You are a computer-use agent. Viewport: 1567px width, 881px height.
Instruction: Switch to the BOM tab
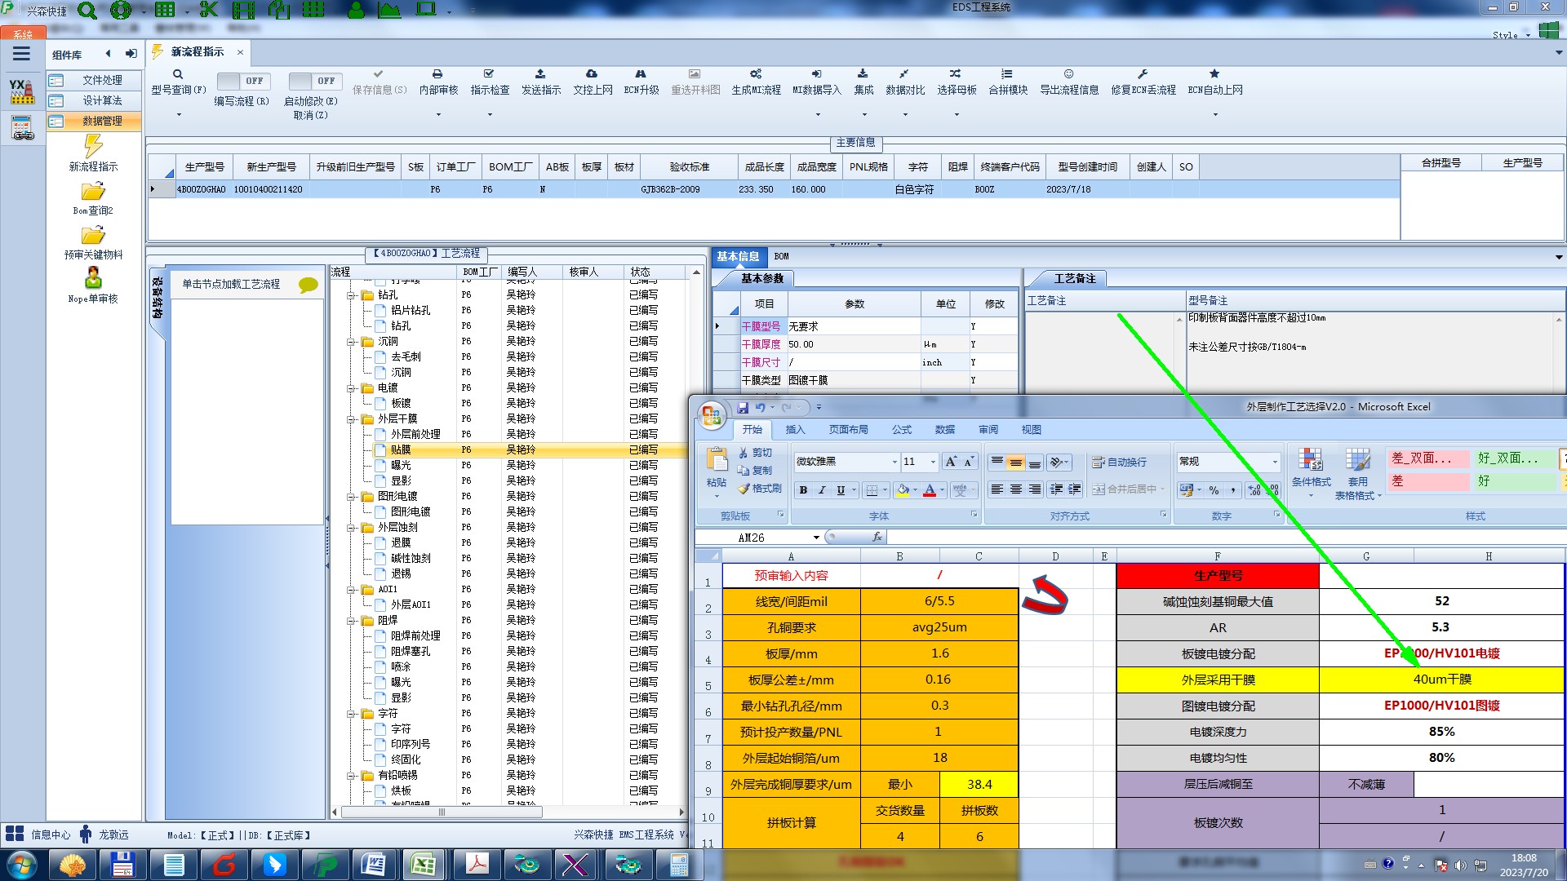point(781,256)
